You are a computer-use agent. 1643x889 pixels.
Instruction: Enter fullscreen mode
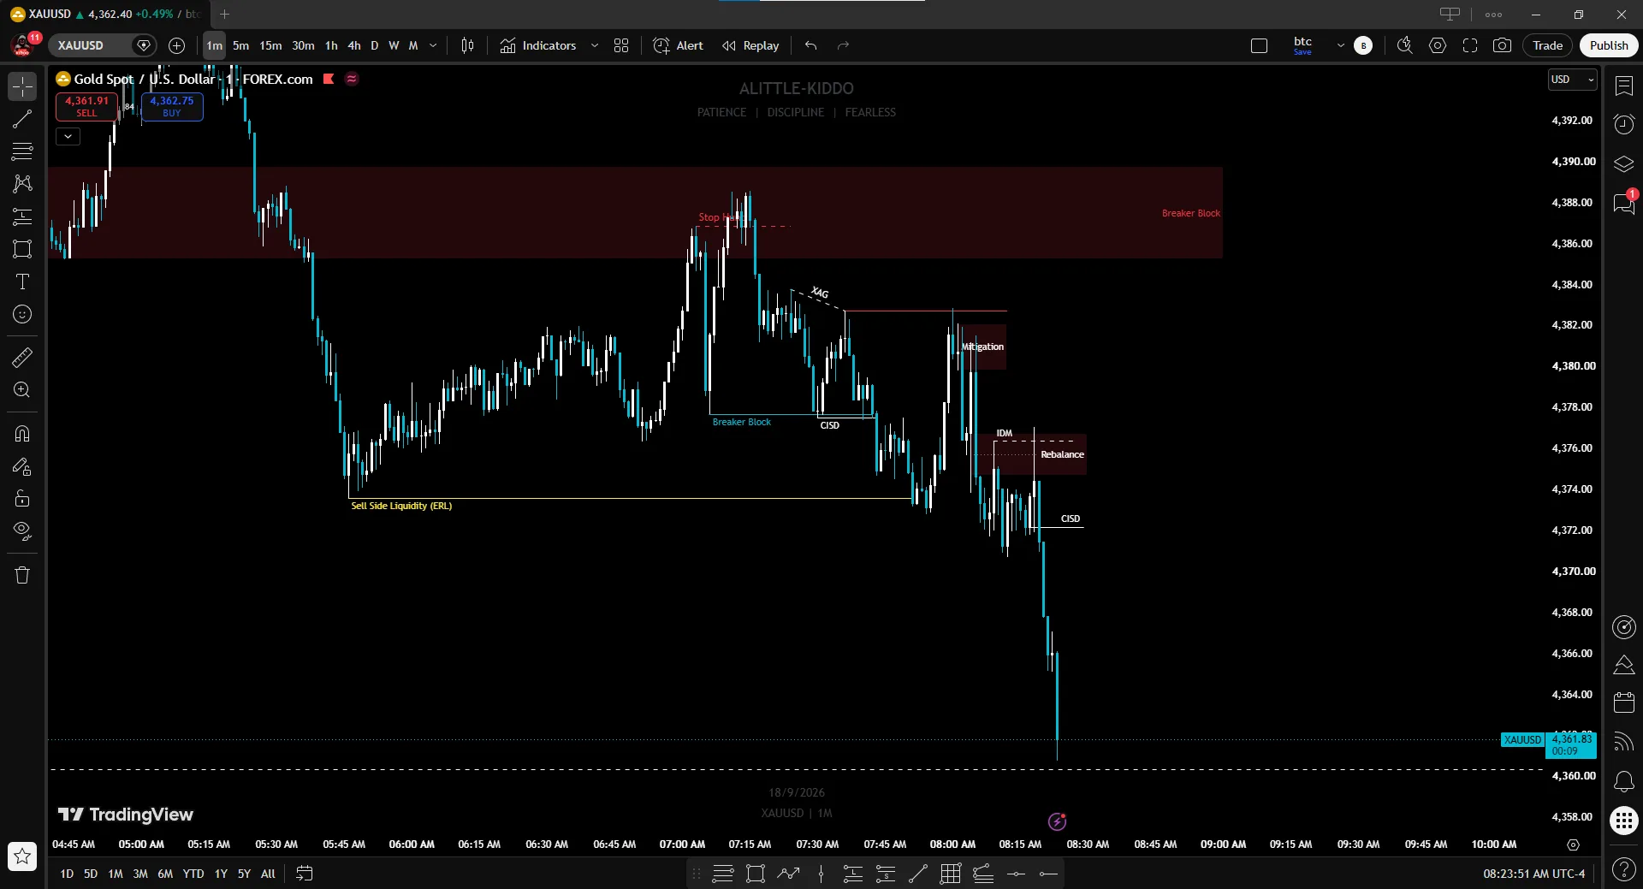[x=1470, y=45]
